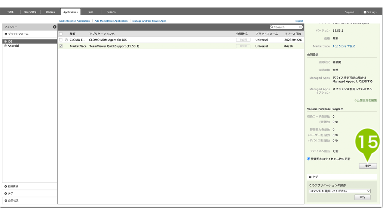The width and height of the screenshot is (383, 215).
Task: Select TeamViewer QuickSupport (15.53.1) in the list
Action: tap(114, 46)
